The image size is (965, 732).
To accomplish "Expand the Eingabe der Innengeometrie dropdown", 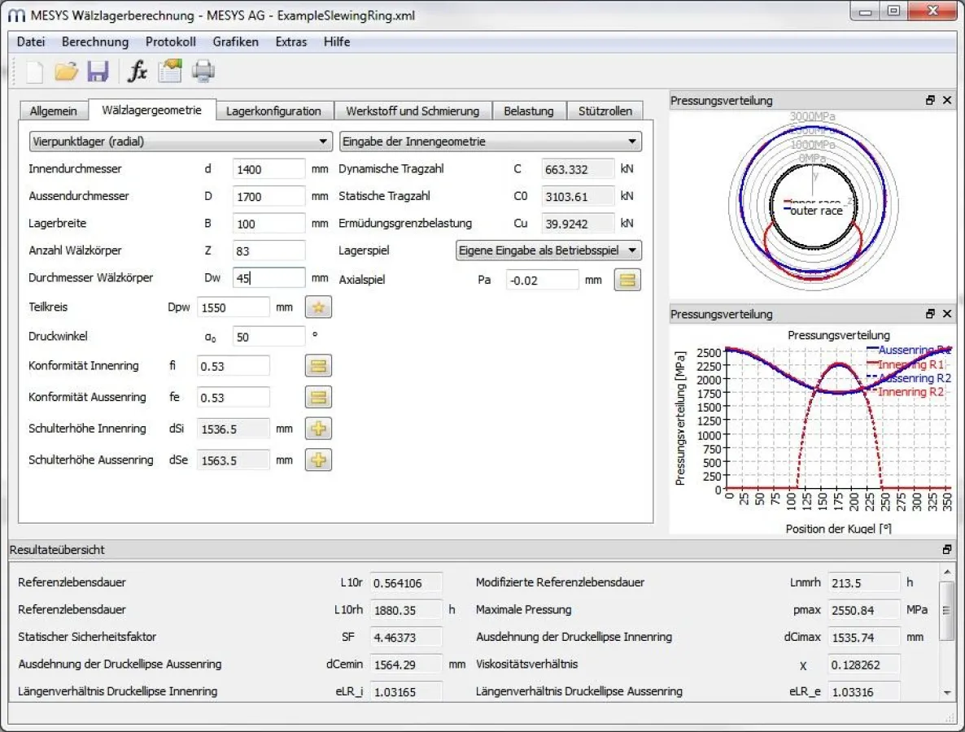I will (x=490, y=142).
